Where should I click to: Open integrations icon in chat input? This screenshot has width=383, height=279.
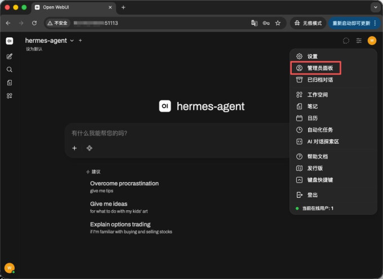pos(90,148)
